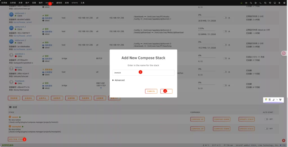Open the STATS menu tab
This screenshot has height=147, width=288.
(x=75, y=3)
